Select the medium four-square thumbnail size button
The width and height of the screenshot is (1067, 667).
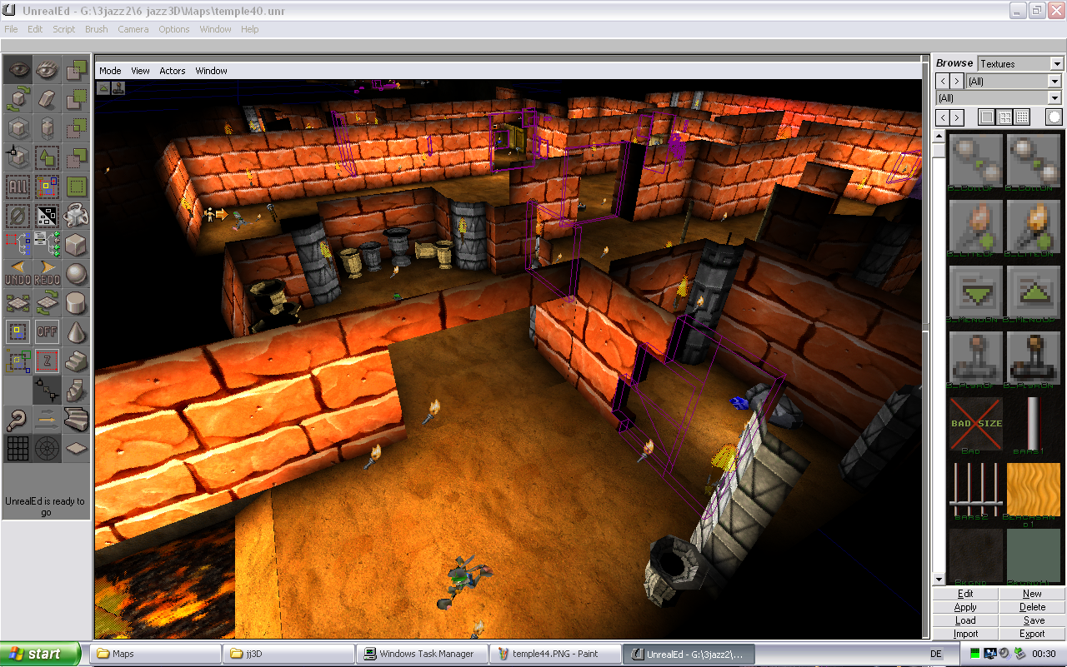point(1004,117)
